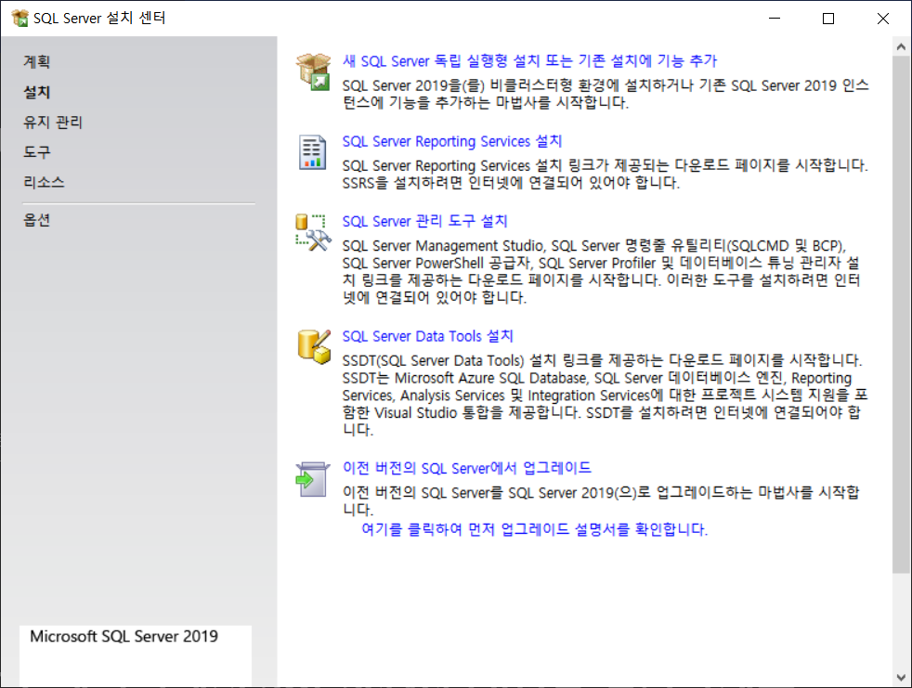Launch 이전 버전의 SQL Server에서 업그레이드 link
The height and width of the screenshot is (688, 912).
(466, 468)
